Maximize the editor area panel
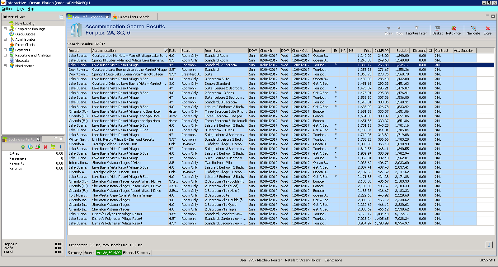 tap(493, 16)
